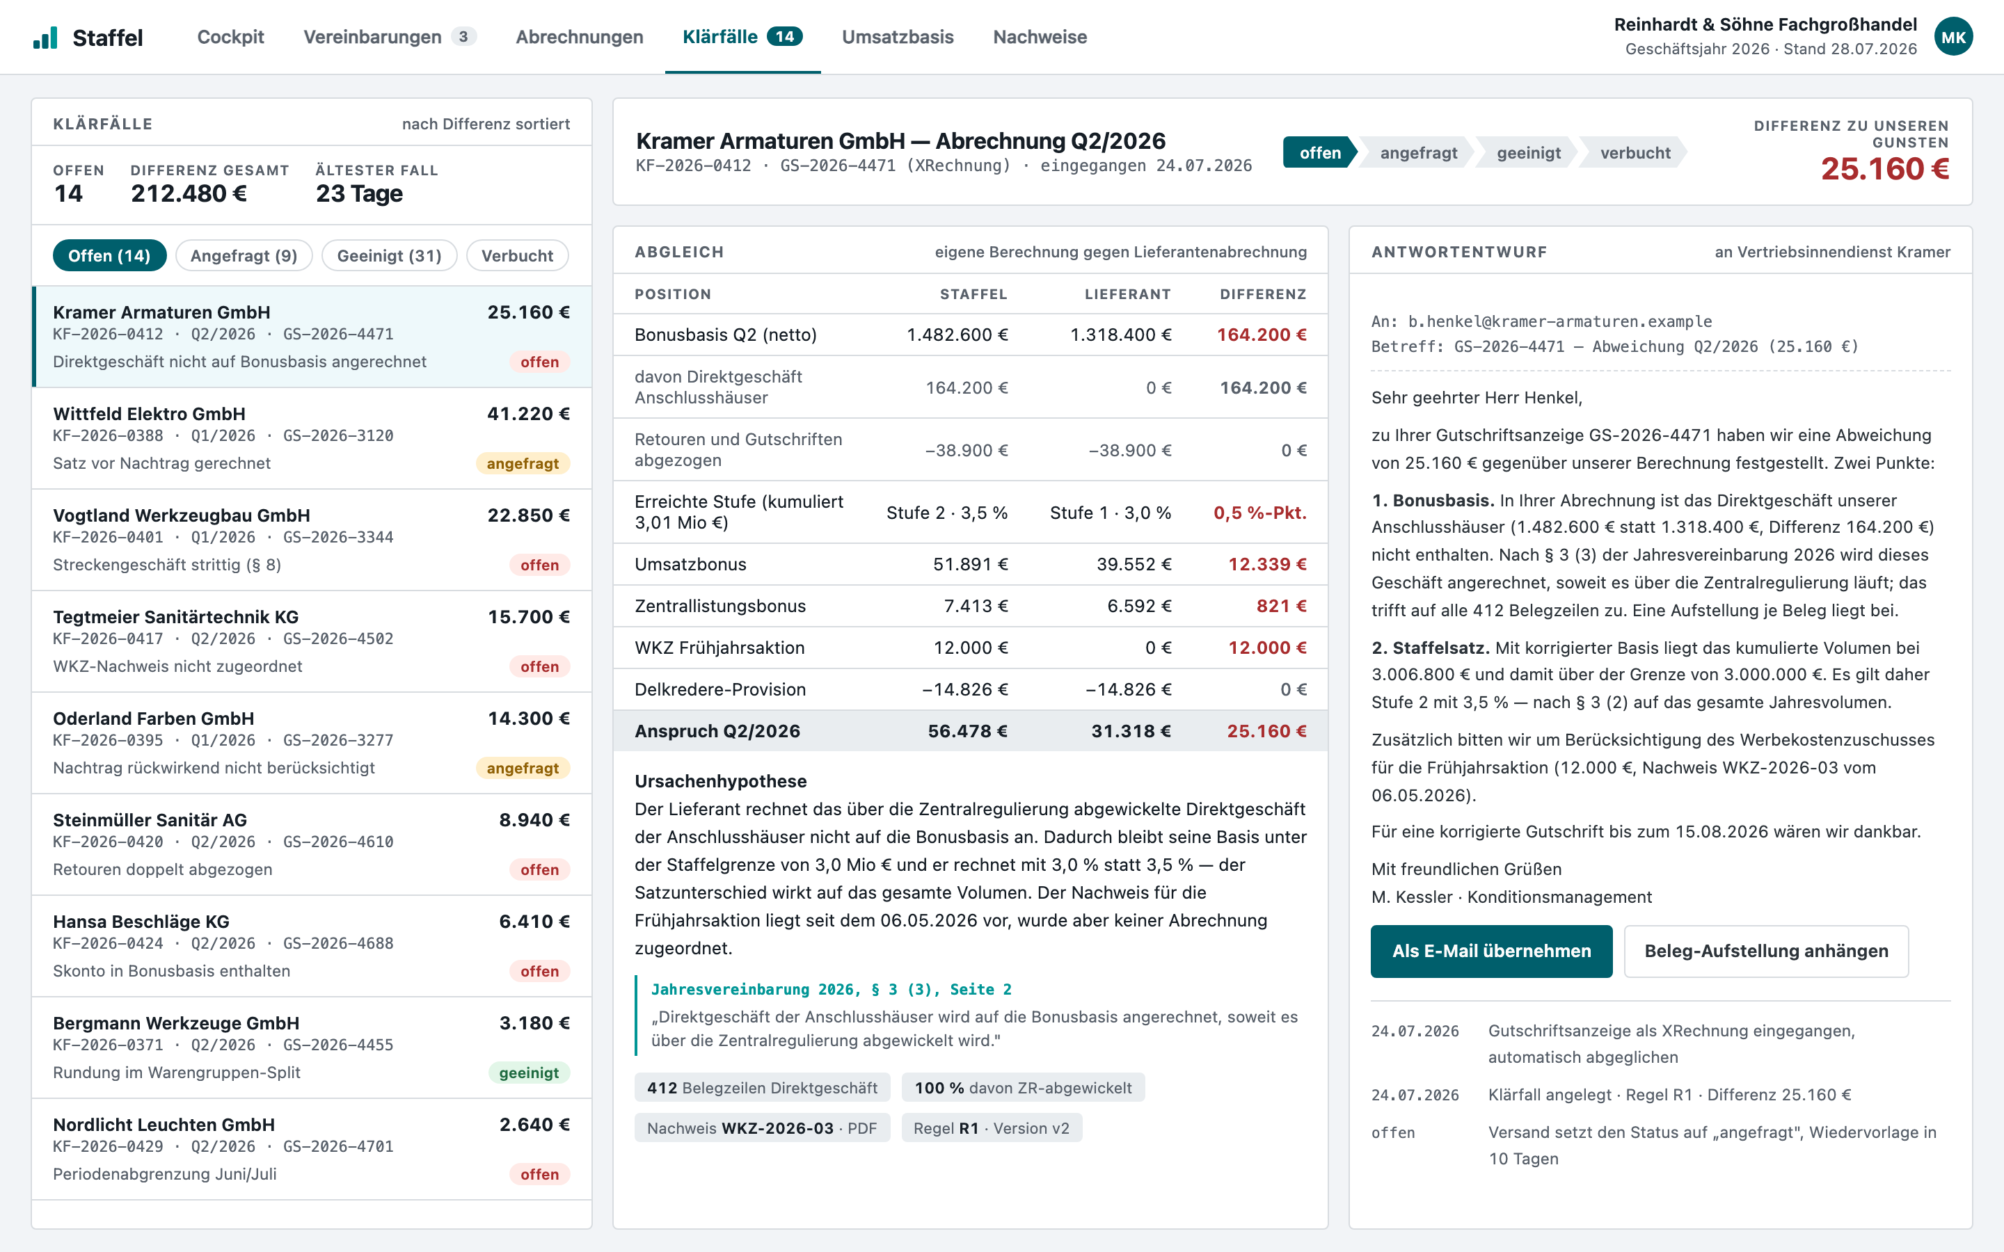The width and height of the screenshot is (2004, 1252).
Task: Click the '0,5 %-Pkt.' difference value
Action: pyautogui.click(x=1259, y=513)
